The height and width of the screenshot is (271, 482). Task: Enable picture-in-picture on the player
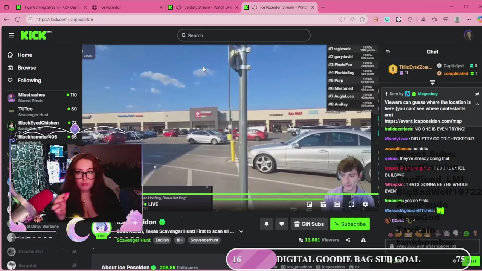point(309,204)
